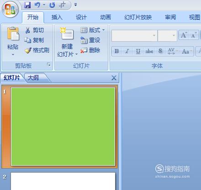This screenshot has height=190, width=201.
Task: Repeat the last action
Action: point(52,5)
